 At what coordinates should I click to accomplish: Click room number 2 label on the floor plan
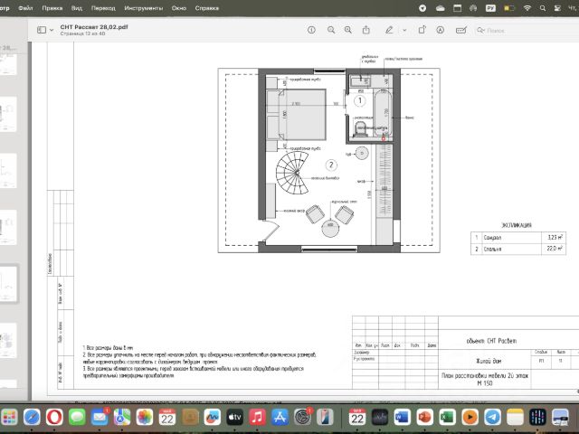(331, 165)
